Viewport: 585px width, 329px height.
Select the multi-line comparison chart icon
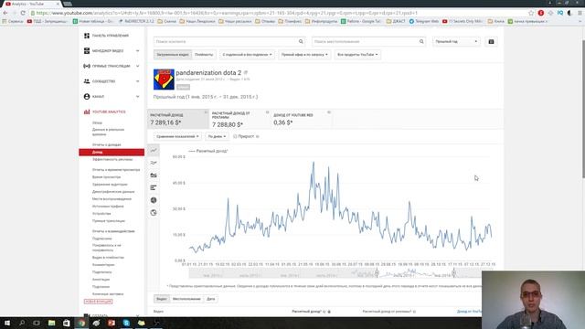154,163
